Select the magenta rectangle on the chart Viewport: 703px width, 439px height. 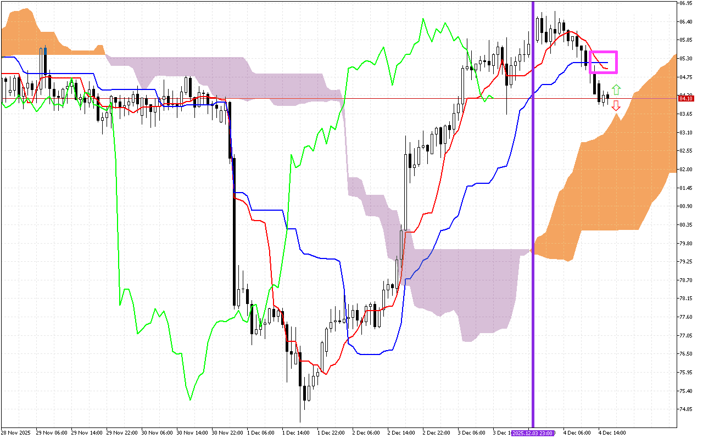coord(603,62)
